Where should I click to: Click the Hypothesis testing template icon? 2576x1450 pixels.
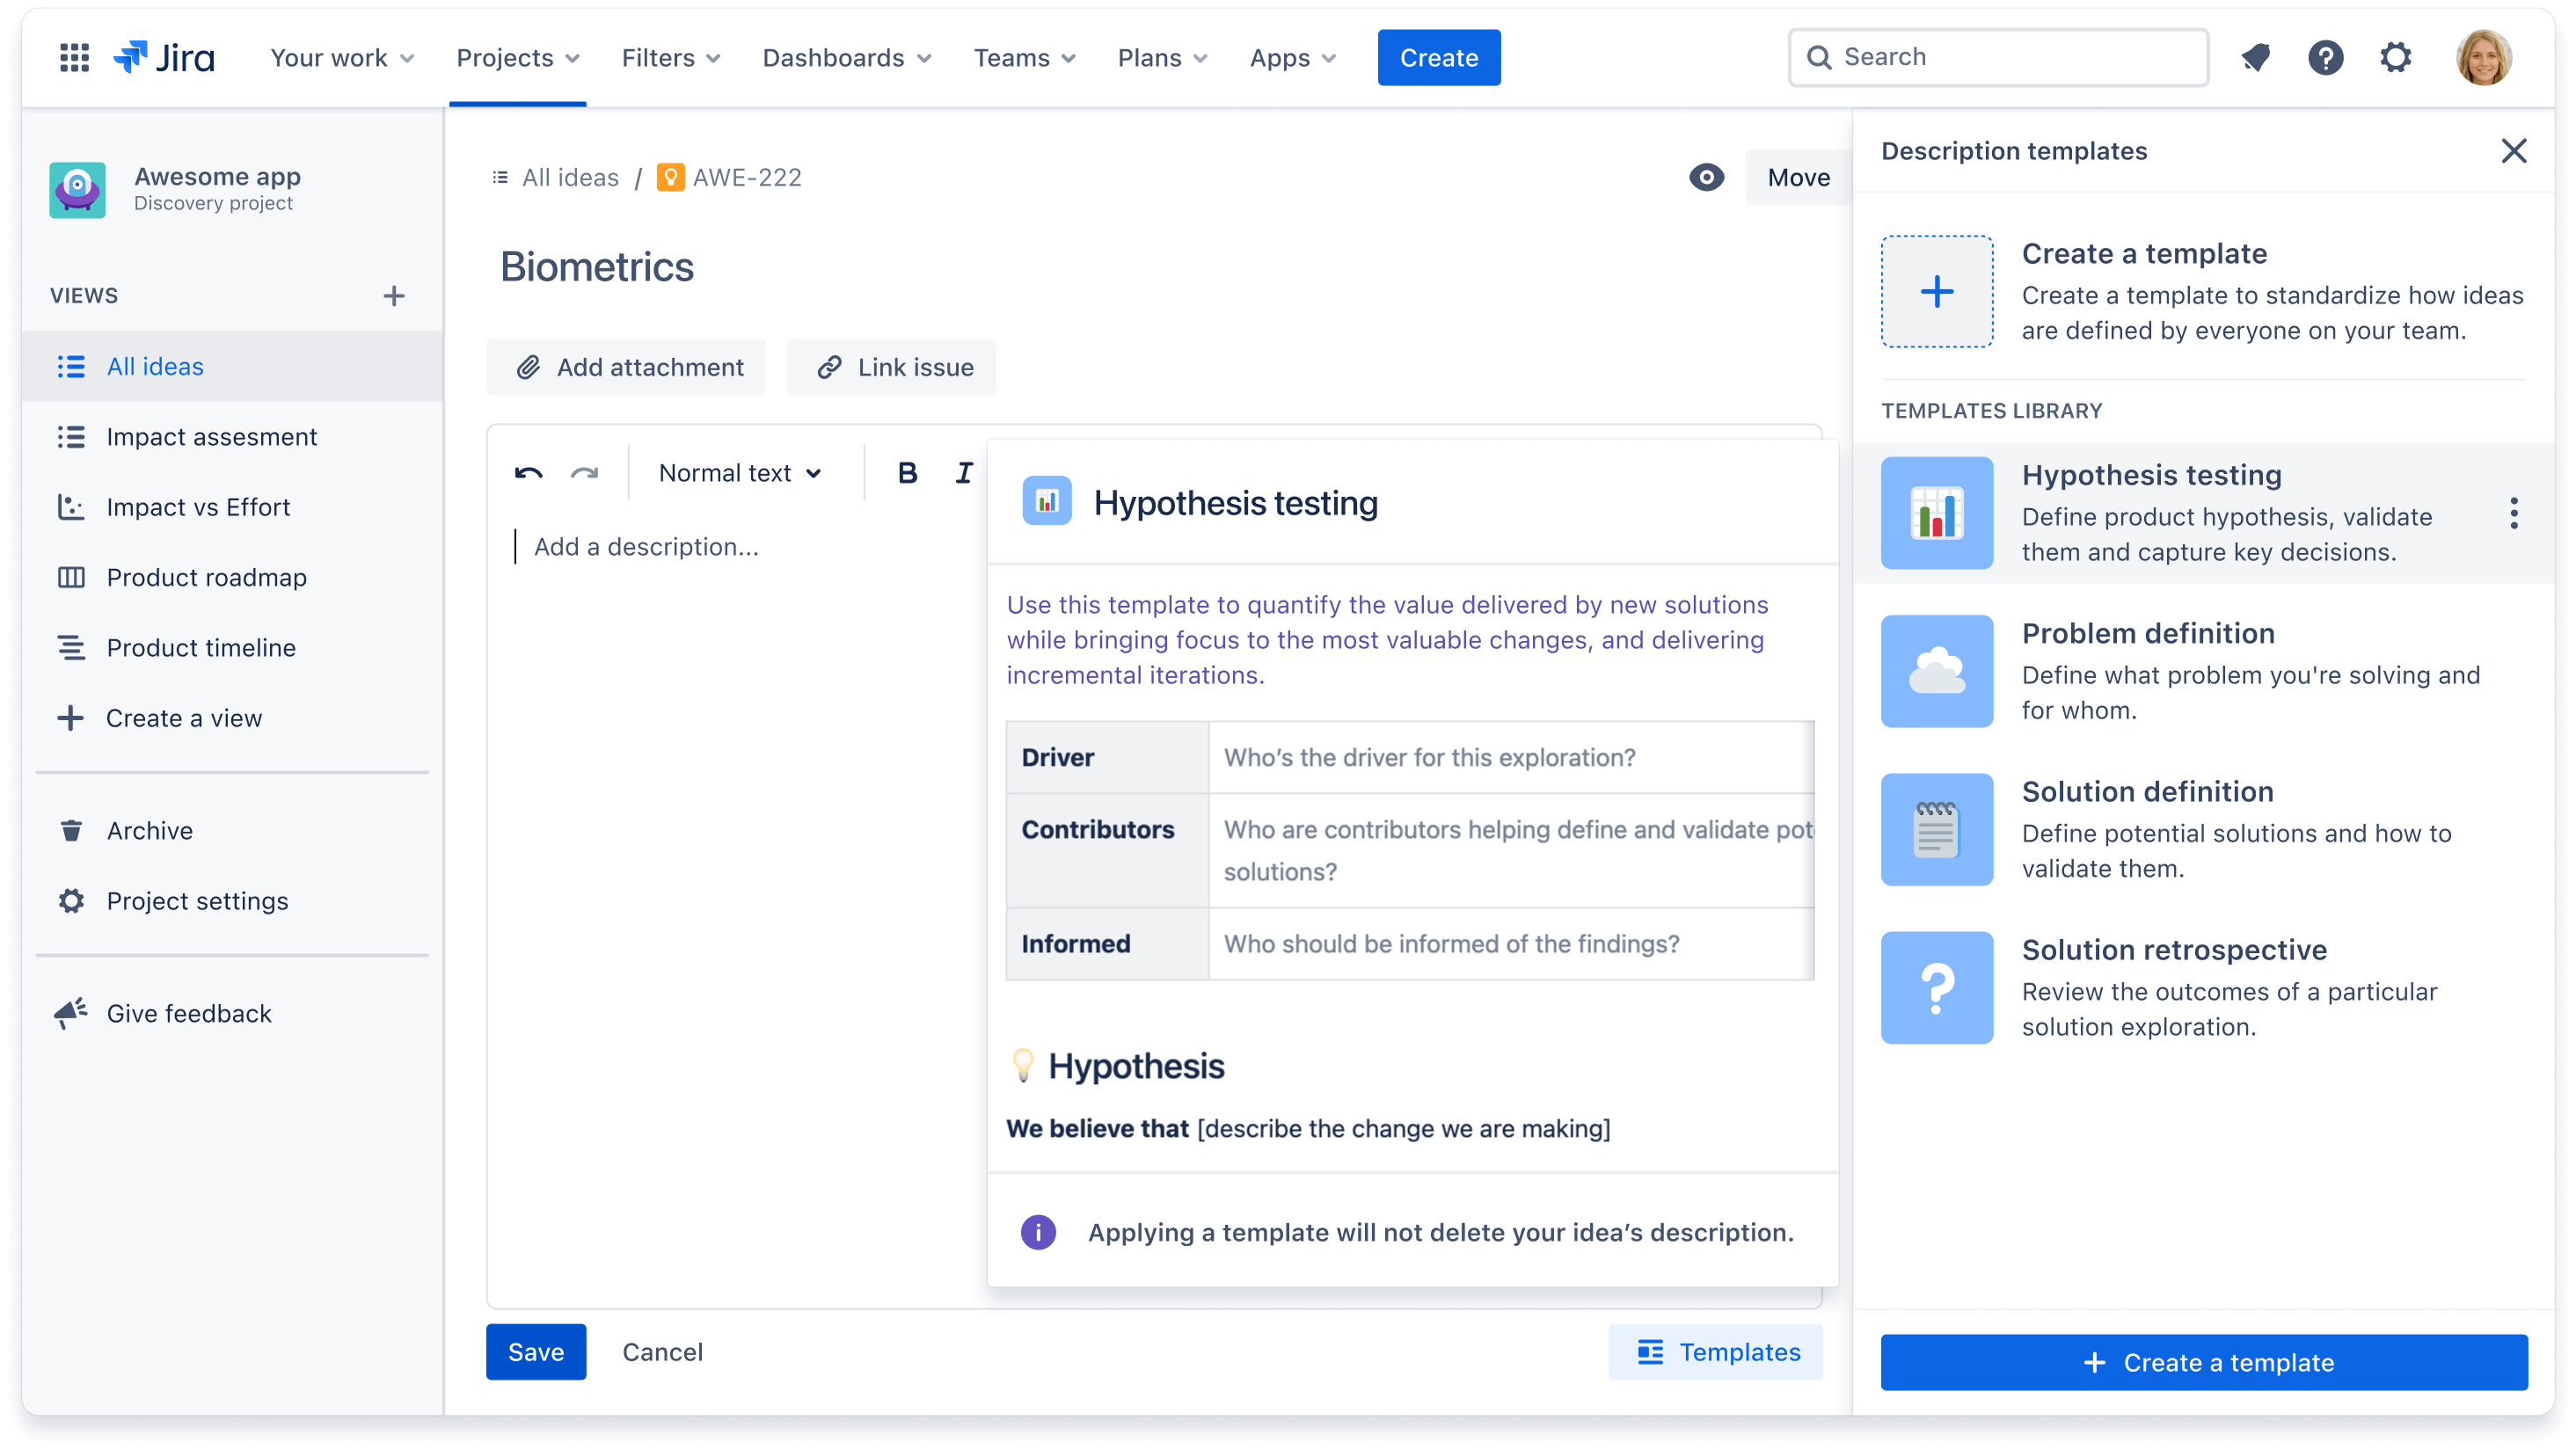1937,513
